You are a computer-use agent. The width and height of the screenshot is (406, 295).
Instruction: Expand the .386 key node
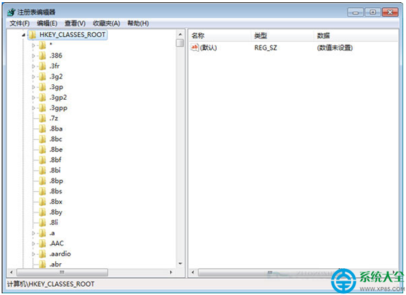pyautogui.click(x=34, y=56)
